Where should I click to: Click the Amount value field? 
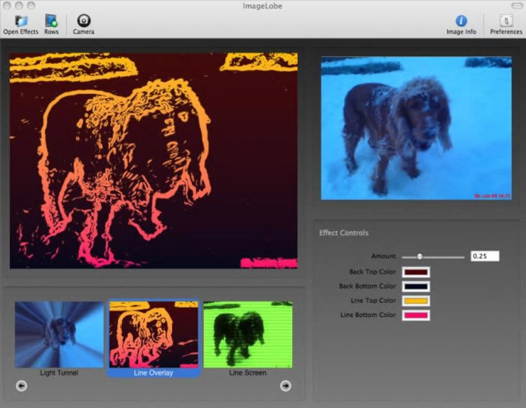485,256
